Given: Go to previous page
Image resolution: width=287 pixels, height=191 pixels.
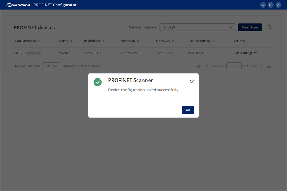Looking at the screenshot, I should pyautogui.click(x=215, y=66).
